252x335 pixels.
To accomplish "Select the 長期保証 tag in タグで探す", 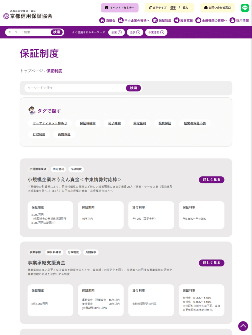I will pyautogui.click(x=64, y=134).
